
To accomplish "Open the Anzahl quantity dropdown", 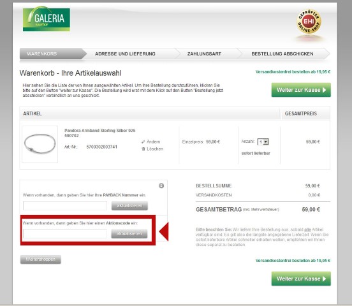I will [263, 142].
